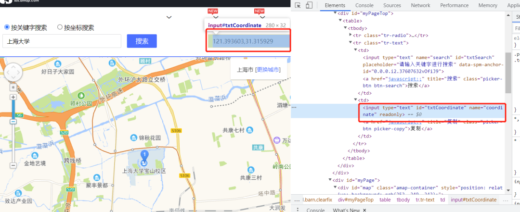Click the blue 搜索 button
The image size is (520, 212).
(142, 41)
